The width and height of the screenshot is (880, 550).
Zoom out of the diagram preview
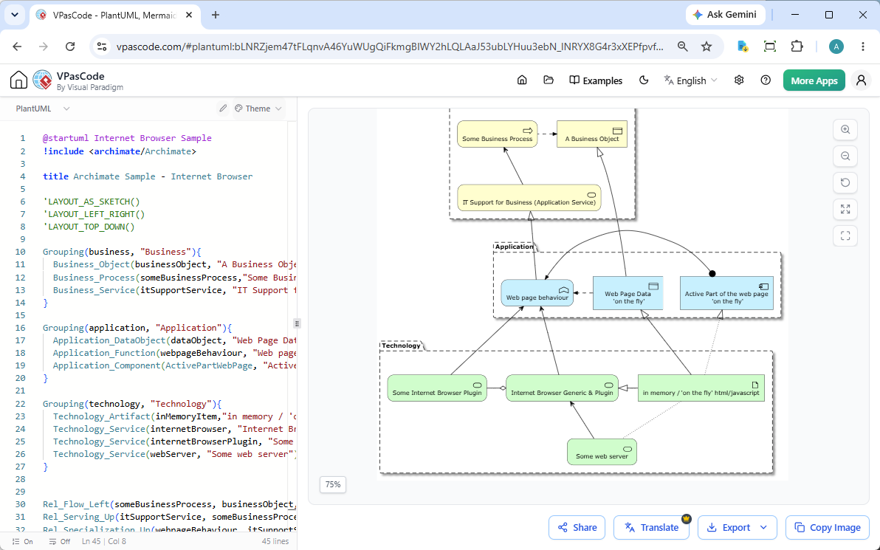(x=845, y=156)
